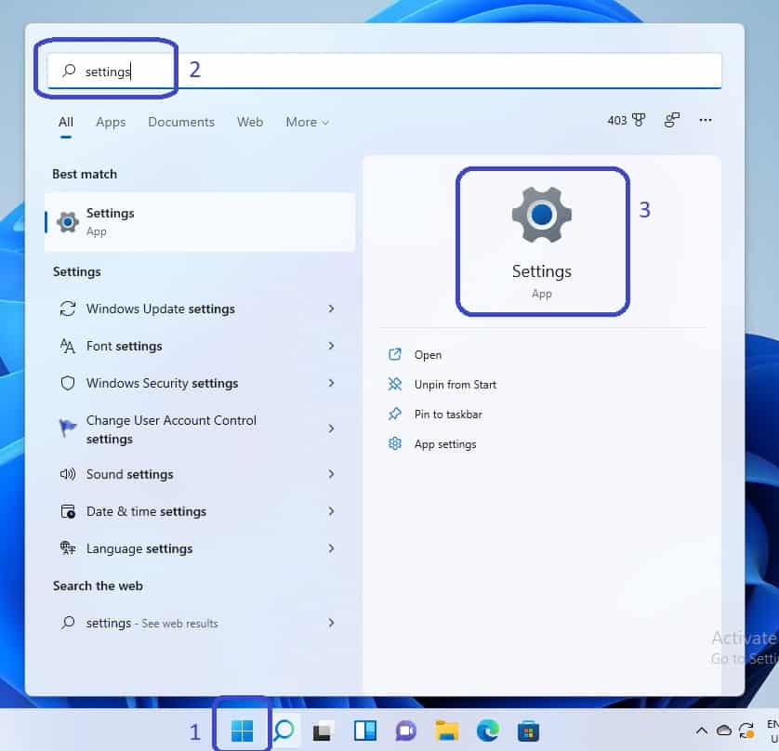Open the three-dot options menu
The width and height of the screenshot is (779, 751).
coord(705,120)
